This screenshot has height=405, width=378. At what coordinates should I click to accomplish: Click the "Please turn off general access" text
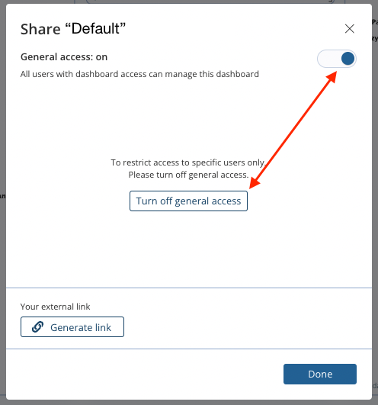tap(188, 175)
